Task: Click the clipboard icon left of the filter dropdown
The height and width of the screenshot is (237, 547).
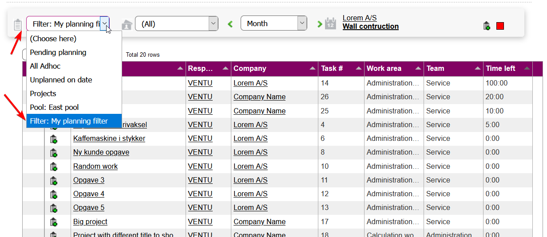Action: point(18,24)
